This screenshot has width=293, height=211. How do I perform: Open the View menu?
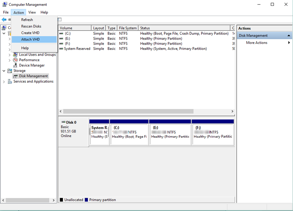(x=32, y=12)
